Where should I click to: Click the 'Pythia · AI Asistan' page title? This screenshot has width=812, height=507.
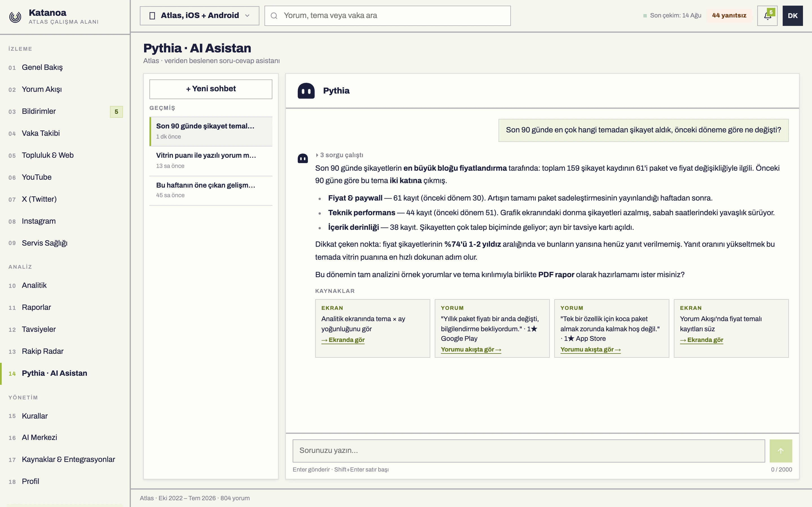click(197, 48)
